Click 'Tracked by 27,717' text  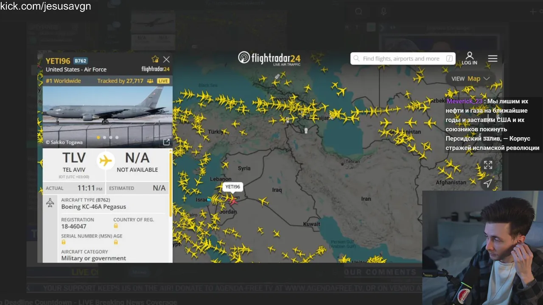(x=120, y=81)
